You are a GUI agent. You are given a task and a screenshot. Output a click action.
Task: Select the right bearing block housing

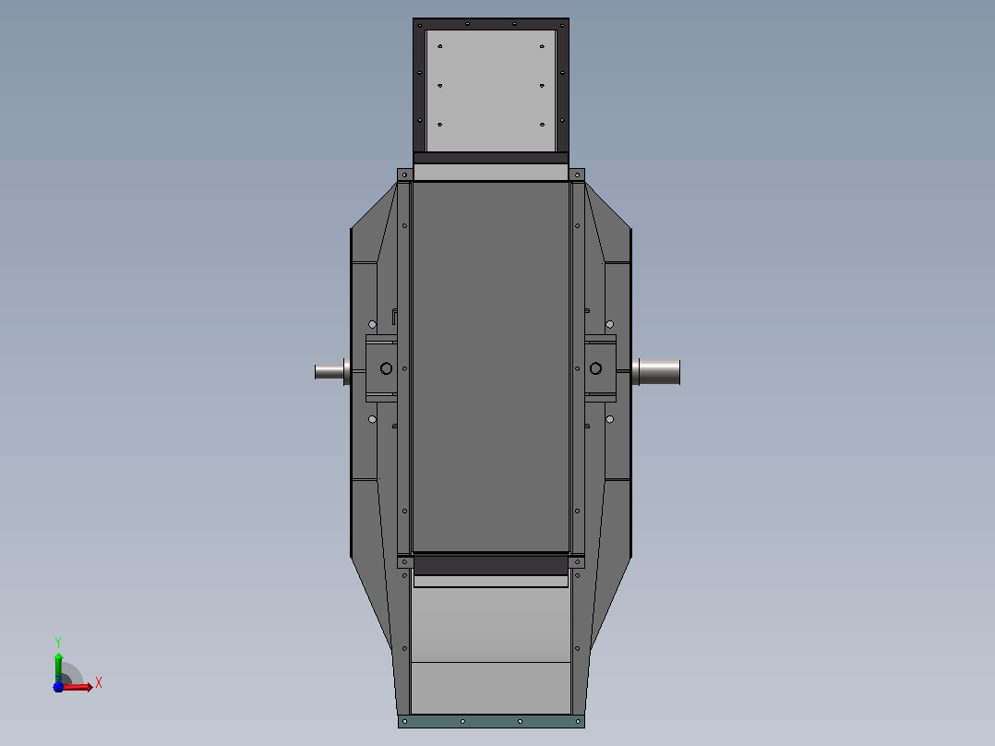(x=600, y=368)
